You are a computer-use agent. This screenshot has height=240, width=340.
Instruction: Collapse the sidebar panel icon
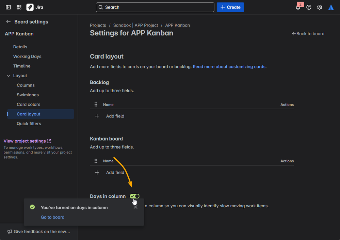8,7
